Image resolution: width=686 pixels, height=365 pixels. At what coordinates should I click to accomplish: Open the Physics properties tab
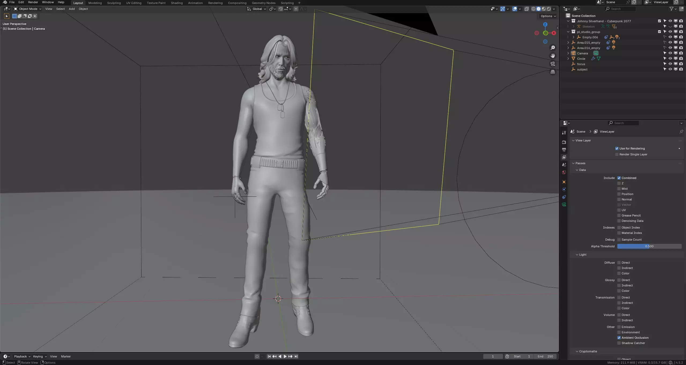[x=564, y=189]
